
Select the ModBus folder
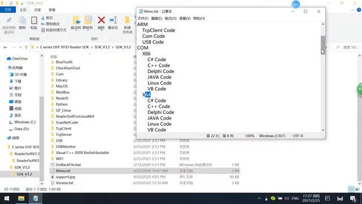point(60,92)
